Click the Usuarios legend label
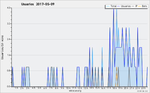Viewport: 150px width, 93px height. 126,6
